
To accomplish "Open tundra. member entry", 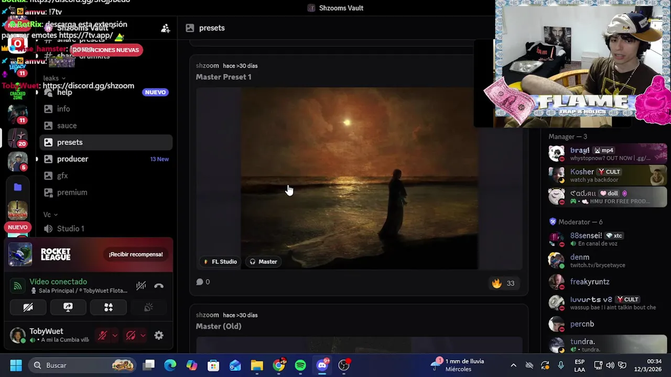I will 607,345.
